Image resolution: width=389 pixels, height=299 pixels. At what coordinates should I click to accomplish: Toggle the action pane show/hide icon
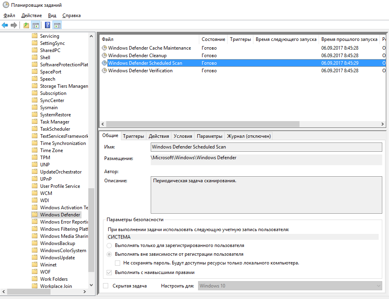pyautogui.click(x=57, y=25)
